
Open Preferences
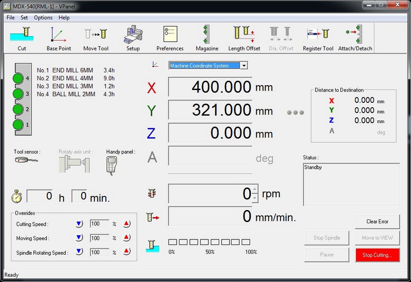tap(170, 38)
